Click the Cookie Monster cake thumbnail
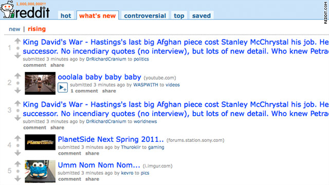 [x=40, y=171]
